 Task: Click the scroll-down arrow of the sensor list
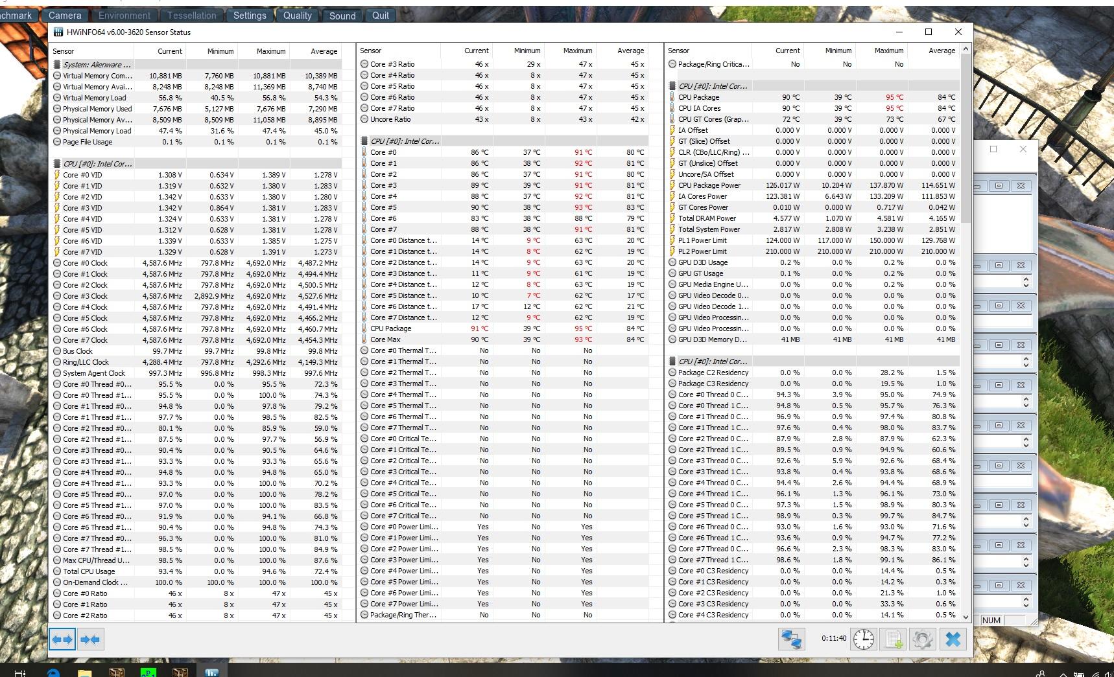coord(966,617)
